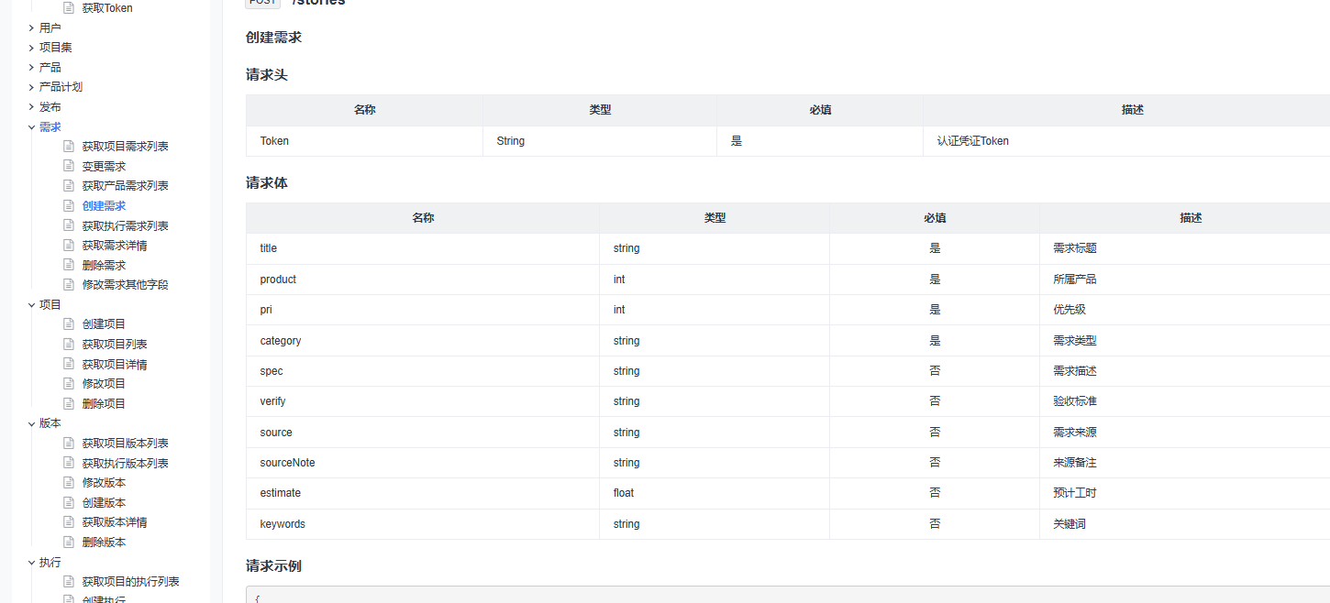The width and height of the screenshot is (1330, 603).
Task: Click the estimate parameter cell
Action: [x=423, y=493]
